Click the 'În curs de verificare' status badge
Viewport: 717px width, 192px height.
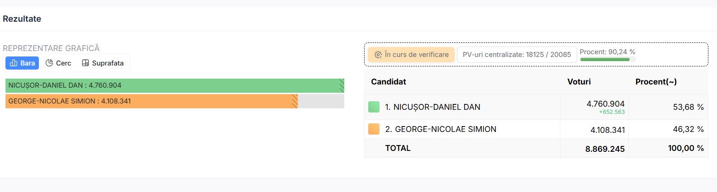click(411, 55)
